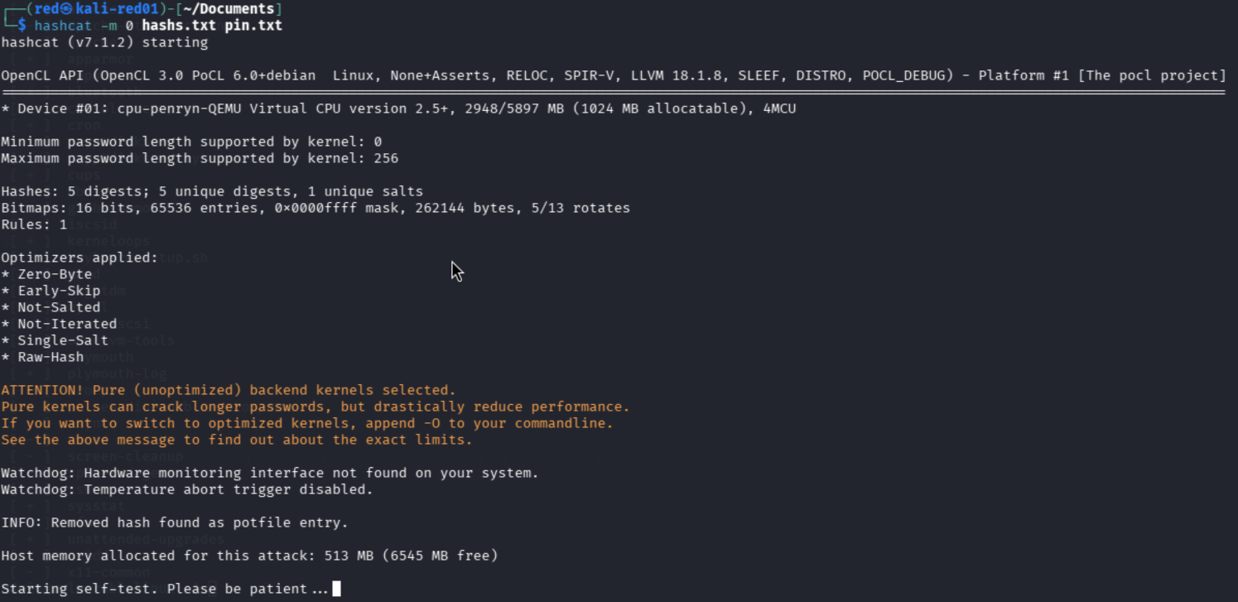This screenshot has width=1238, height=602.
Task: Click the Raw-Hash optimizer entry
Action: tap(42, 357)
